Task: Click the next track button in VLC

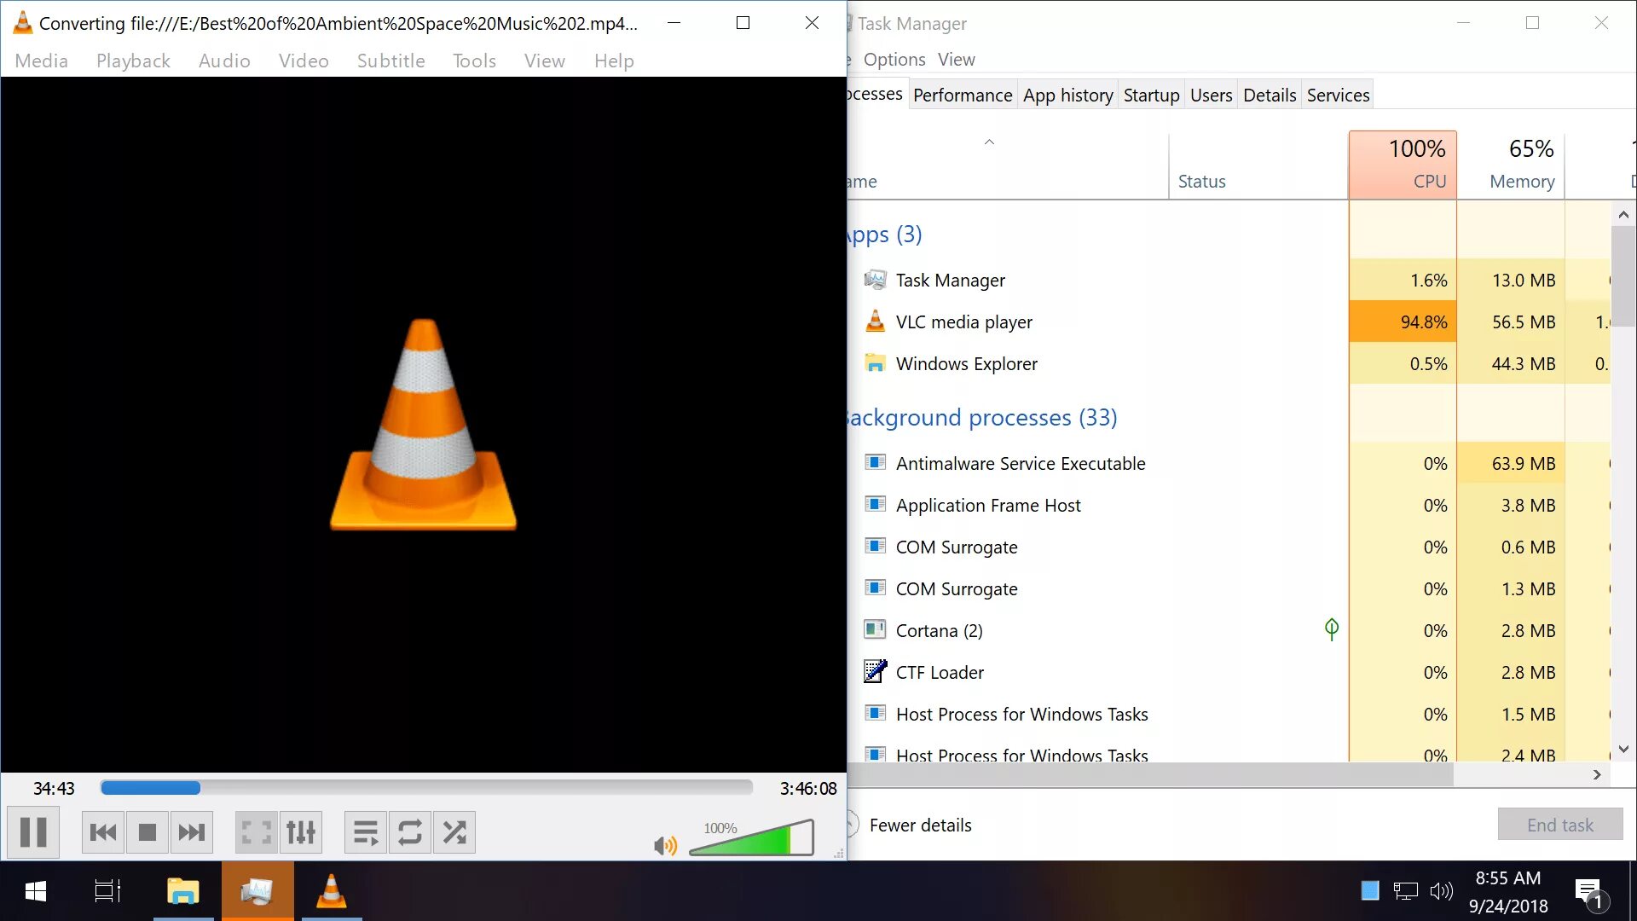Action: point(190,832)
